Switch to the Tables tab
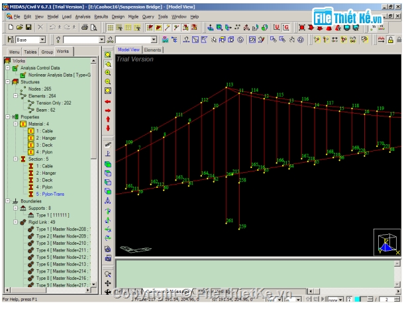404x309 pixels. [x=30, y=52]
